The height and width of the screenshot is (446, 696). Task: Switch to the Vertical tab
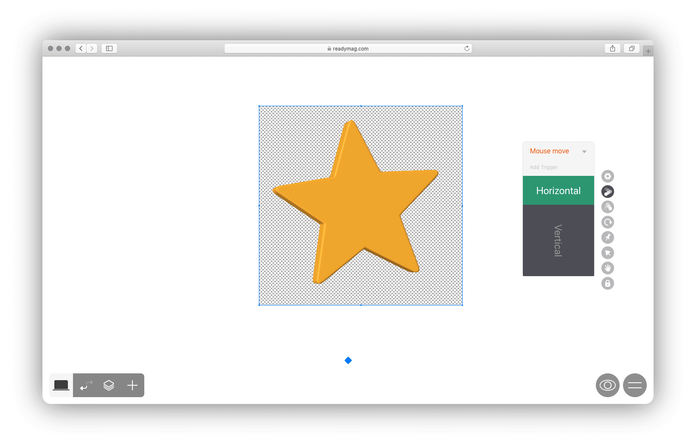pyautogui.click(x=558, y=241)
